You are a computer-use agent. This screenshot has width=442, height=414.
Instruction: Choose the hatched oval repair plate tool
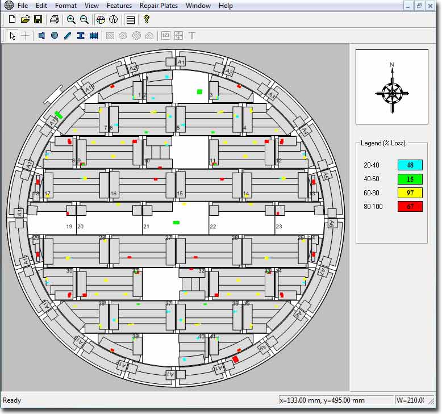(x=123, y=36)
